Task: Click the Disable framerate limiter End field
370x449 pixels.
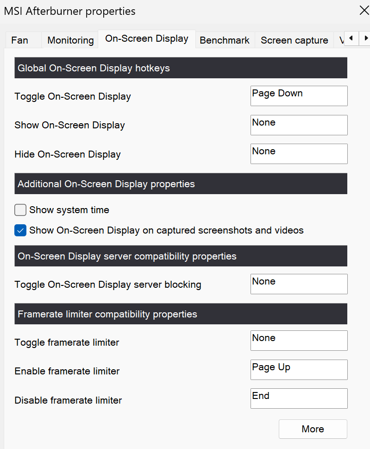Action: point(299,398)
